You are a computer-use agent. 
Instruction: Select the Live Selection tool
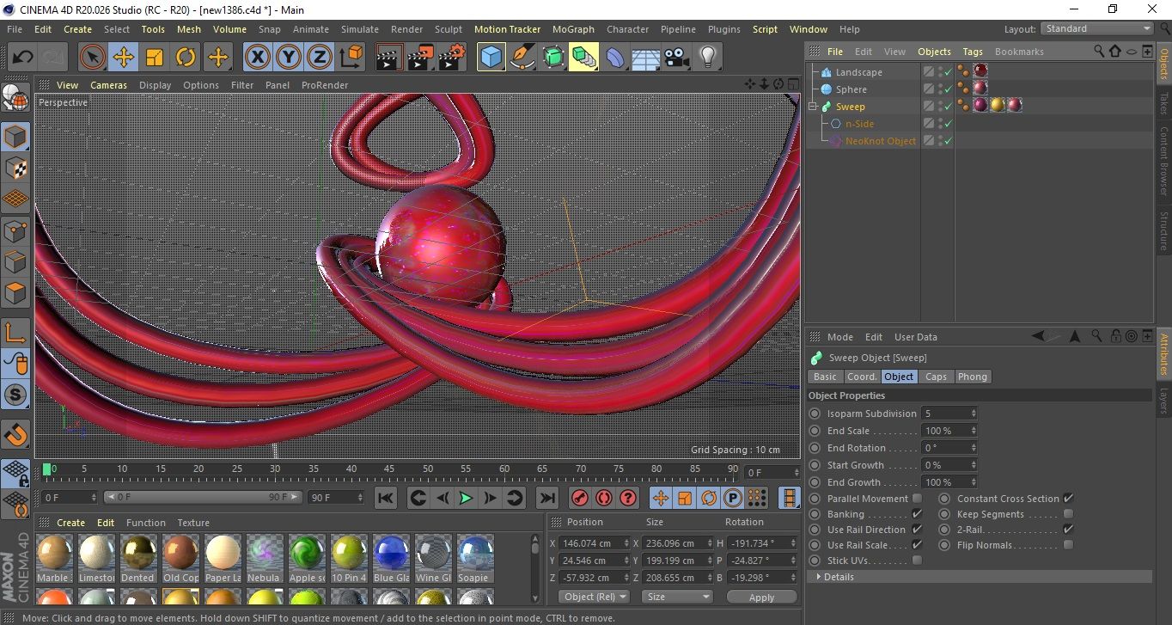pos(93,58)
